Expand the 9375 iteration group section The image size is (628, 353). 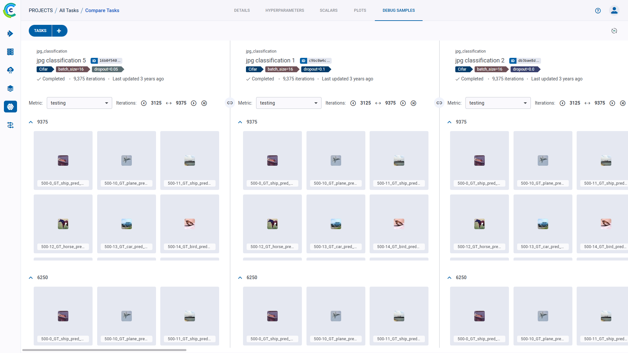click(31, 122)
